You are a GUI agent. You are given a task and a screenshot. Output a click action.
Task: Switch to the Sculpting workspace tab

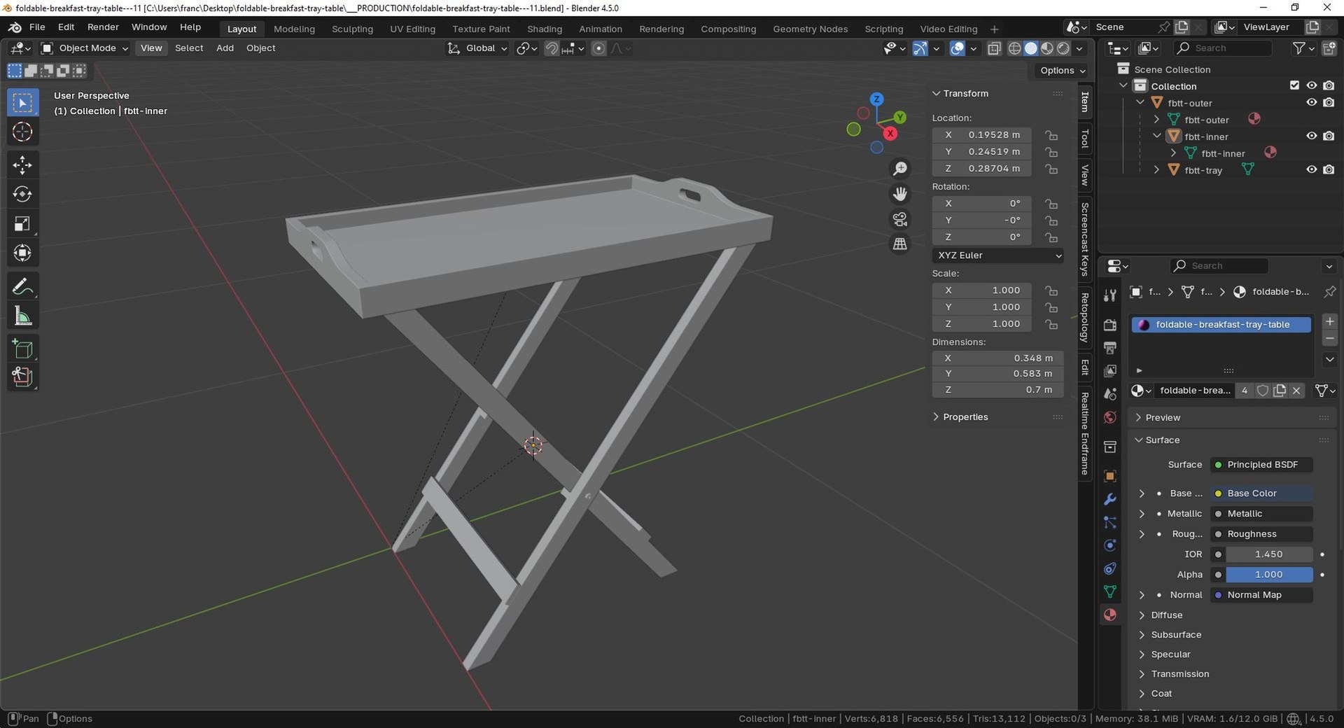[x=352, y=29]
